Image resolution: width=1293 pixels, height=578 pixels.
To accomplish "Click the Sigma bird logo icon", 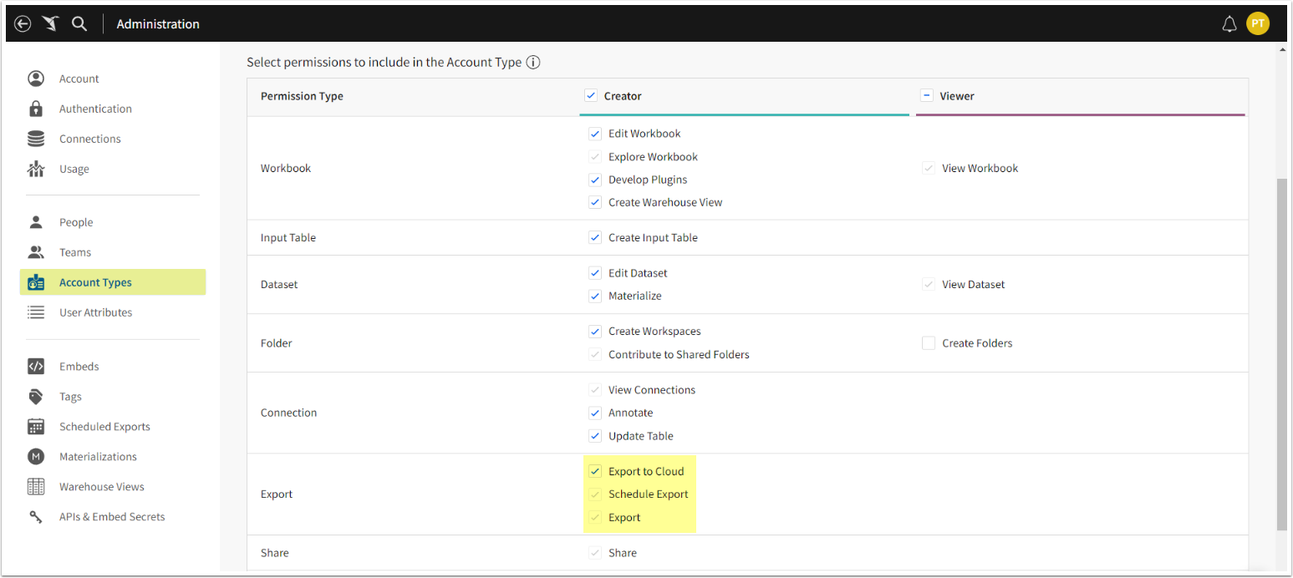I will click(51, 24).
